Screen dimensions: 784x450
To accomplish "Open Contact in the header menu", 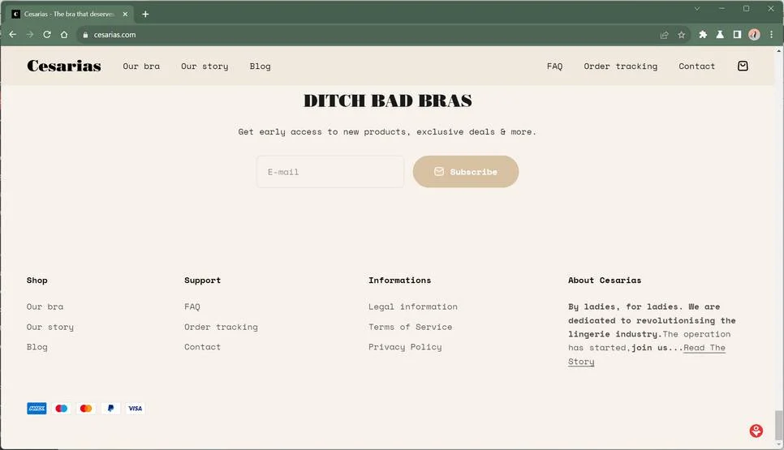I will point(696,66).
